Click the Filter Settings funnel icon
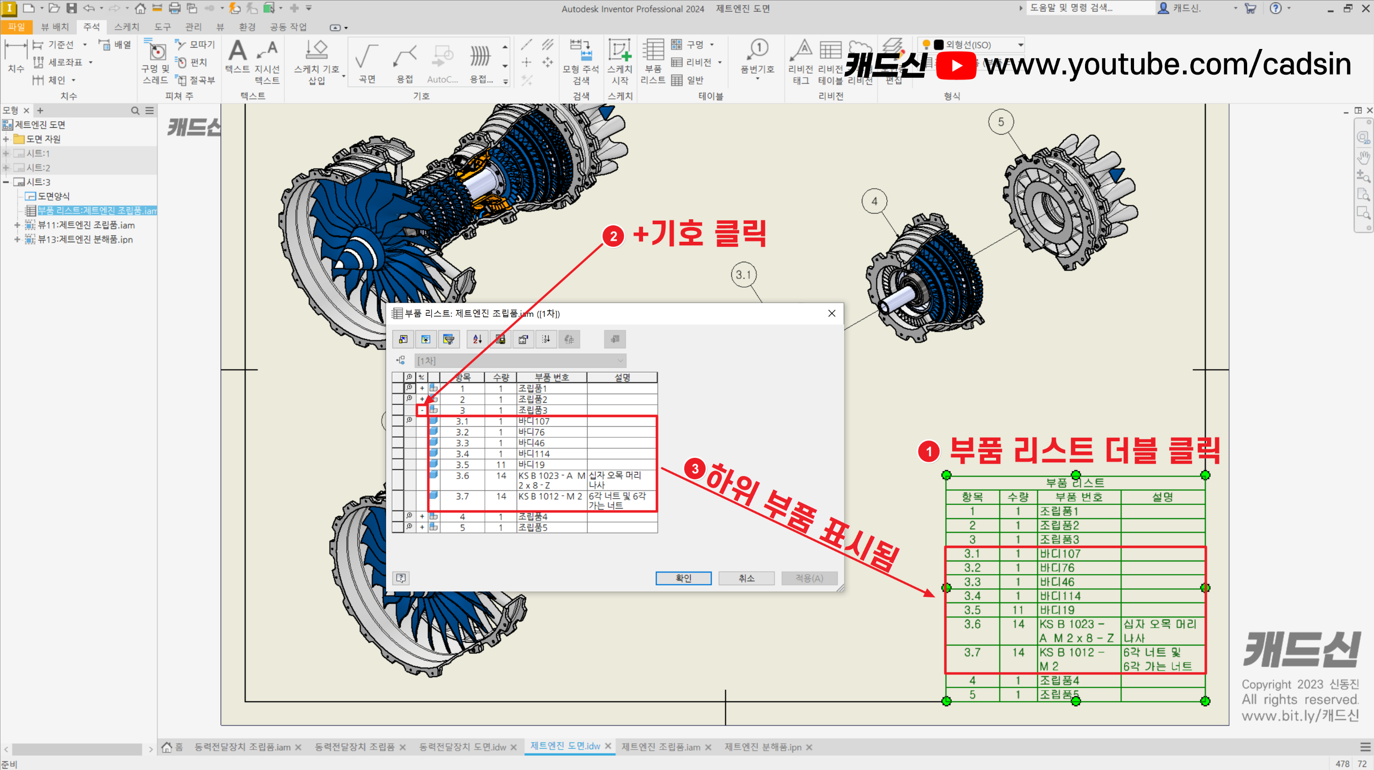1374x770 pixels. (x=448, y=339)
